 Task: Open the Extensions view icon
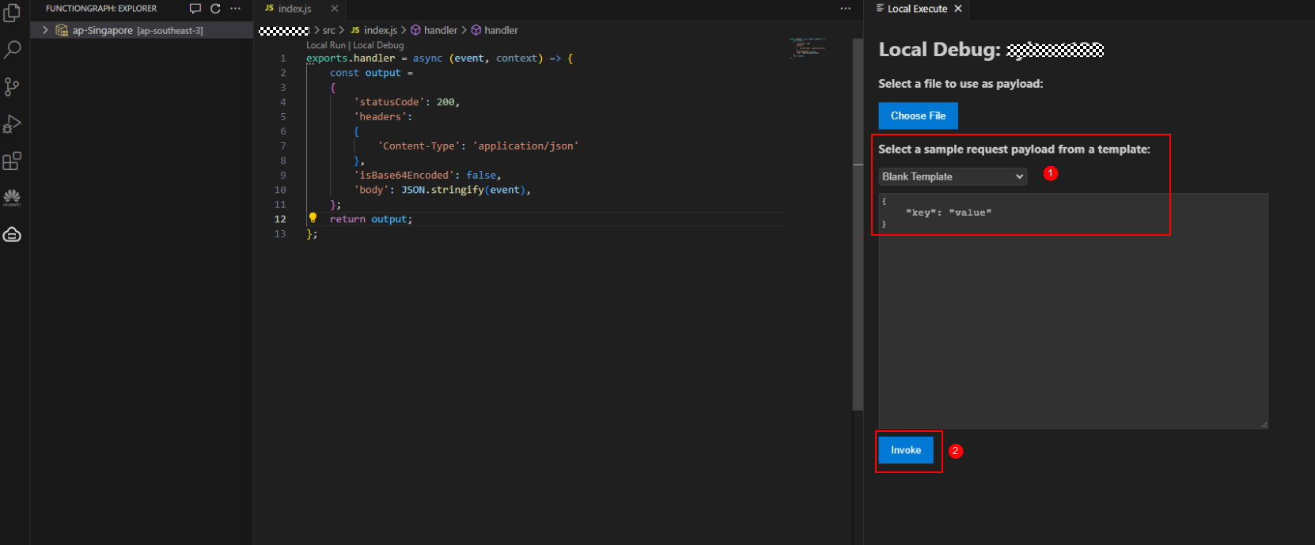coord(12,161)
